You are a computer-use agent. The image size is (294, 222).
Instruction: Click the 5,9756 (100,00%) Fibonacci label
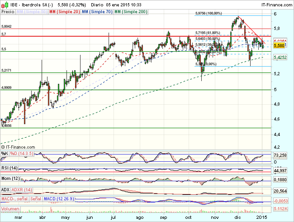click(209, 13)
